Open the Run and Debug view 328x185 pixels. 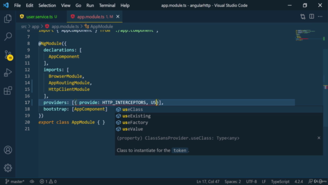pyautogui.click(x=8, y=72)
